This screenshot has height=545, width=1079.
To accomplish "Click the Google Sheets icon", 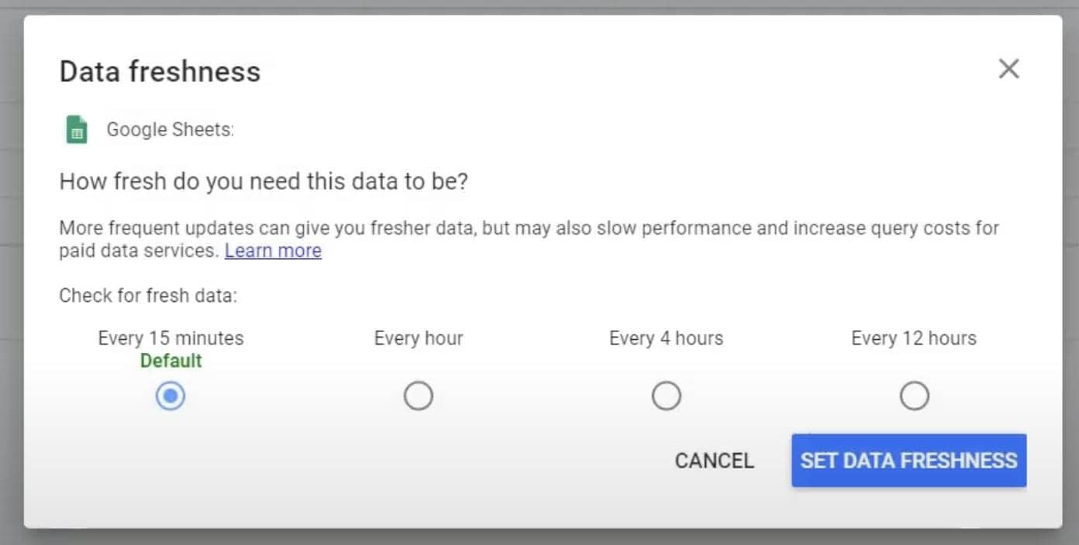I will [75, 129].
